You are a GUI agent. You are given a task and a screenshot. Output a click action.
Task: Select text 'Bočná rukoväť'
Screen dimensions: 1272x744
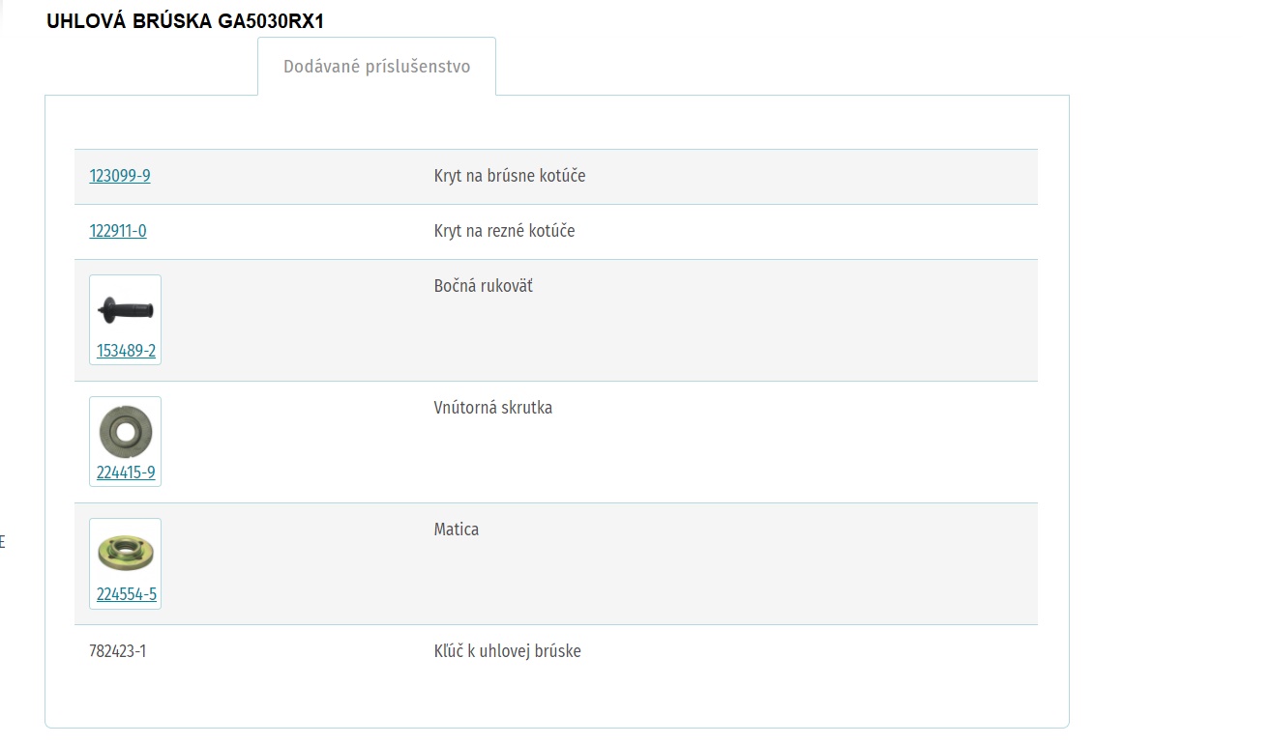pos(484,286)
